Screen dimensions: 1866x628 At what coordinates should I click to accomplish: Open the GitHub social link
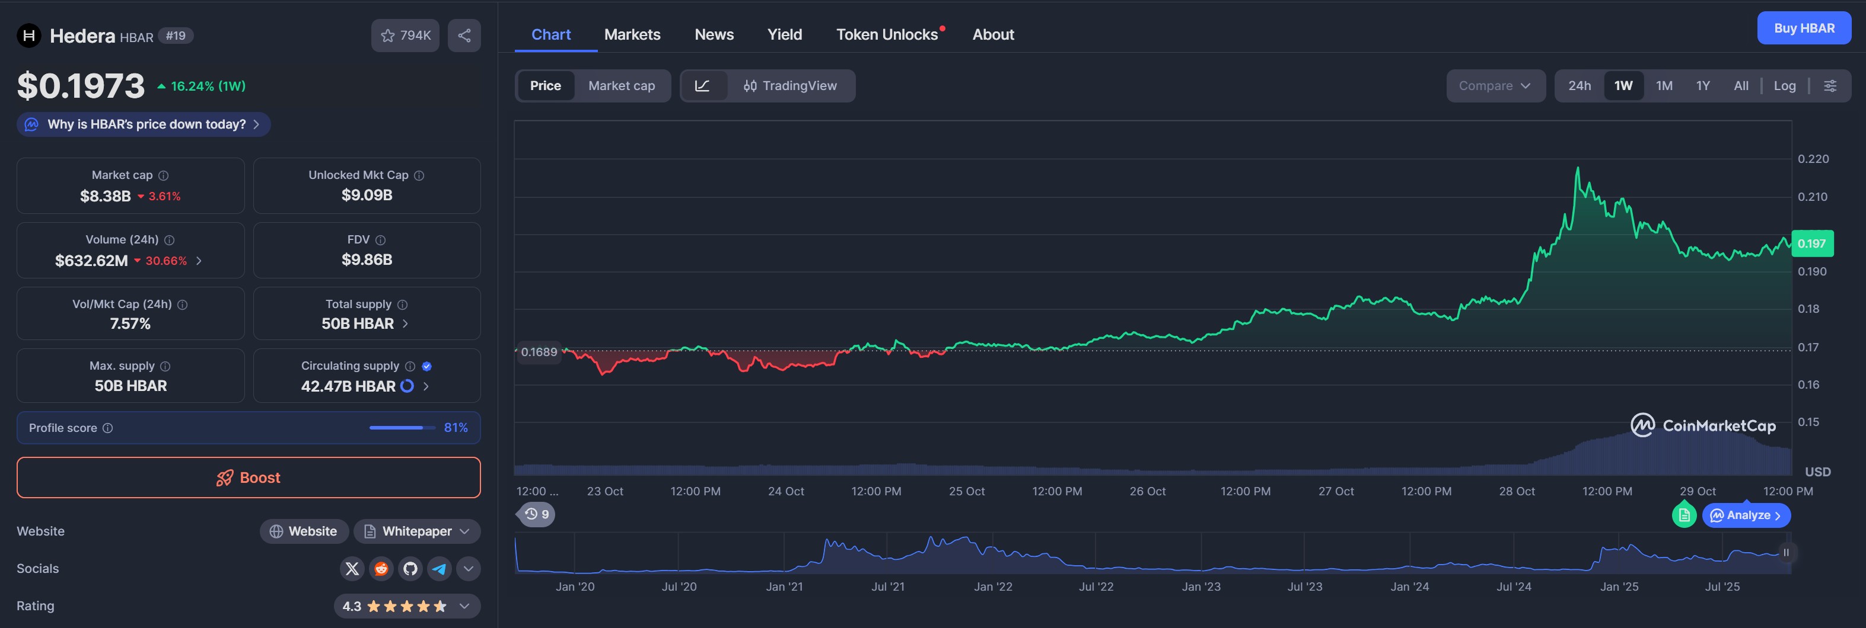(410, 569)
